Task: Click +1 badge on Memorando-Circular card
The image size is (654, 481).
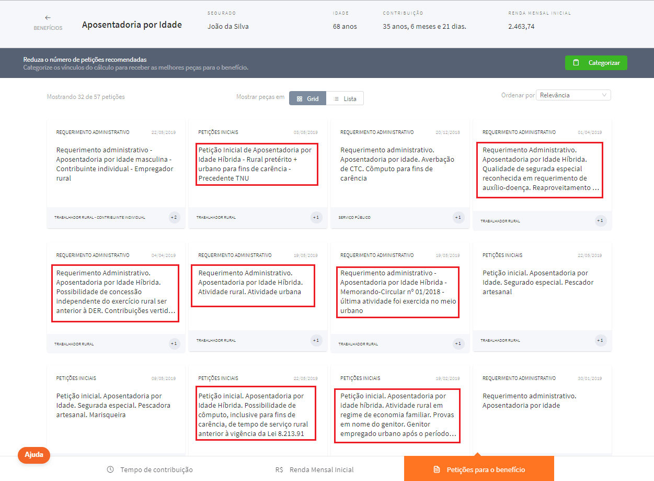Action: [458, 344]
